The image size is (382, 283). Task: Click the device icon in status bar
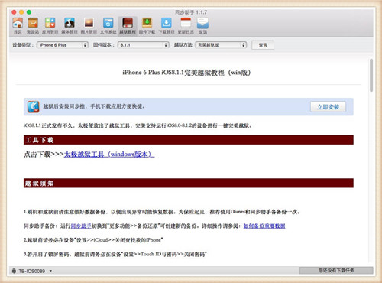pyautogui.click(x=14, y=271)
